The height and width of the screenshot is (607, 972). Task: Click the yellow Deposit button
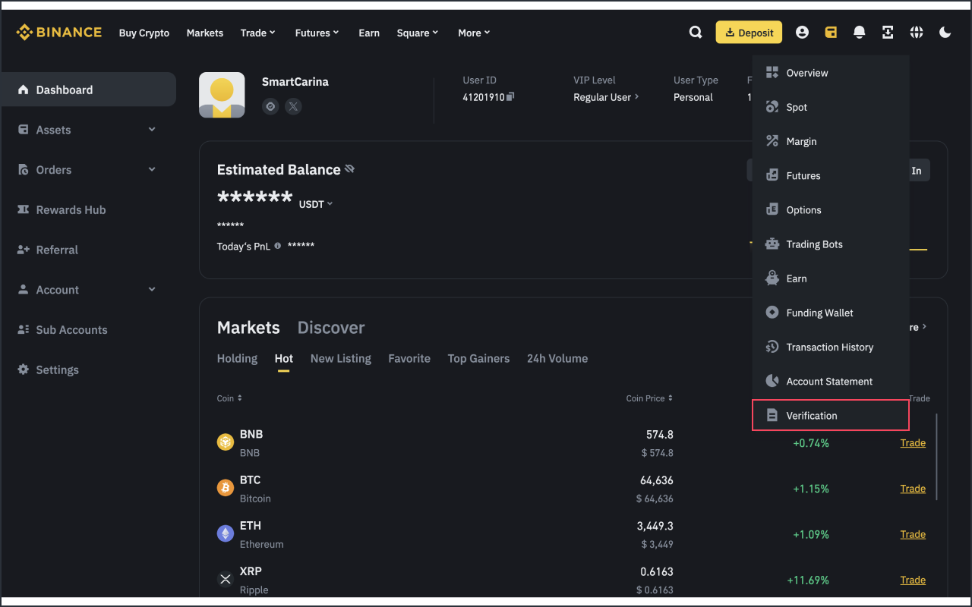coord(748,33)
